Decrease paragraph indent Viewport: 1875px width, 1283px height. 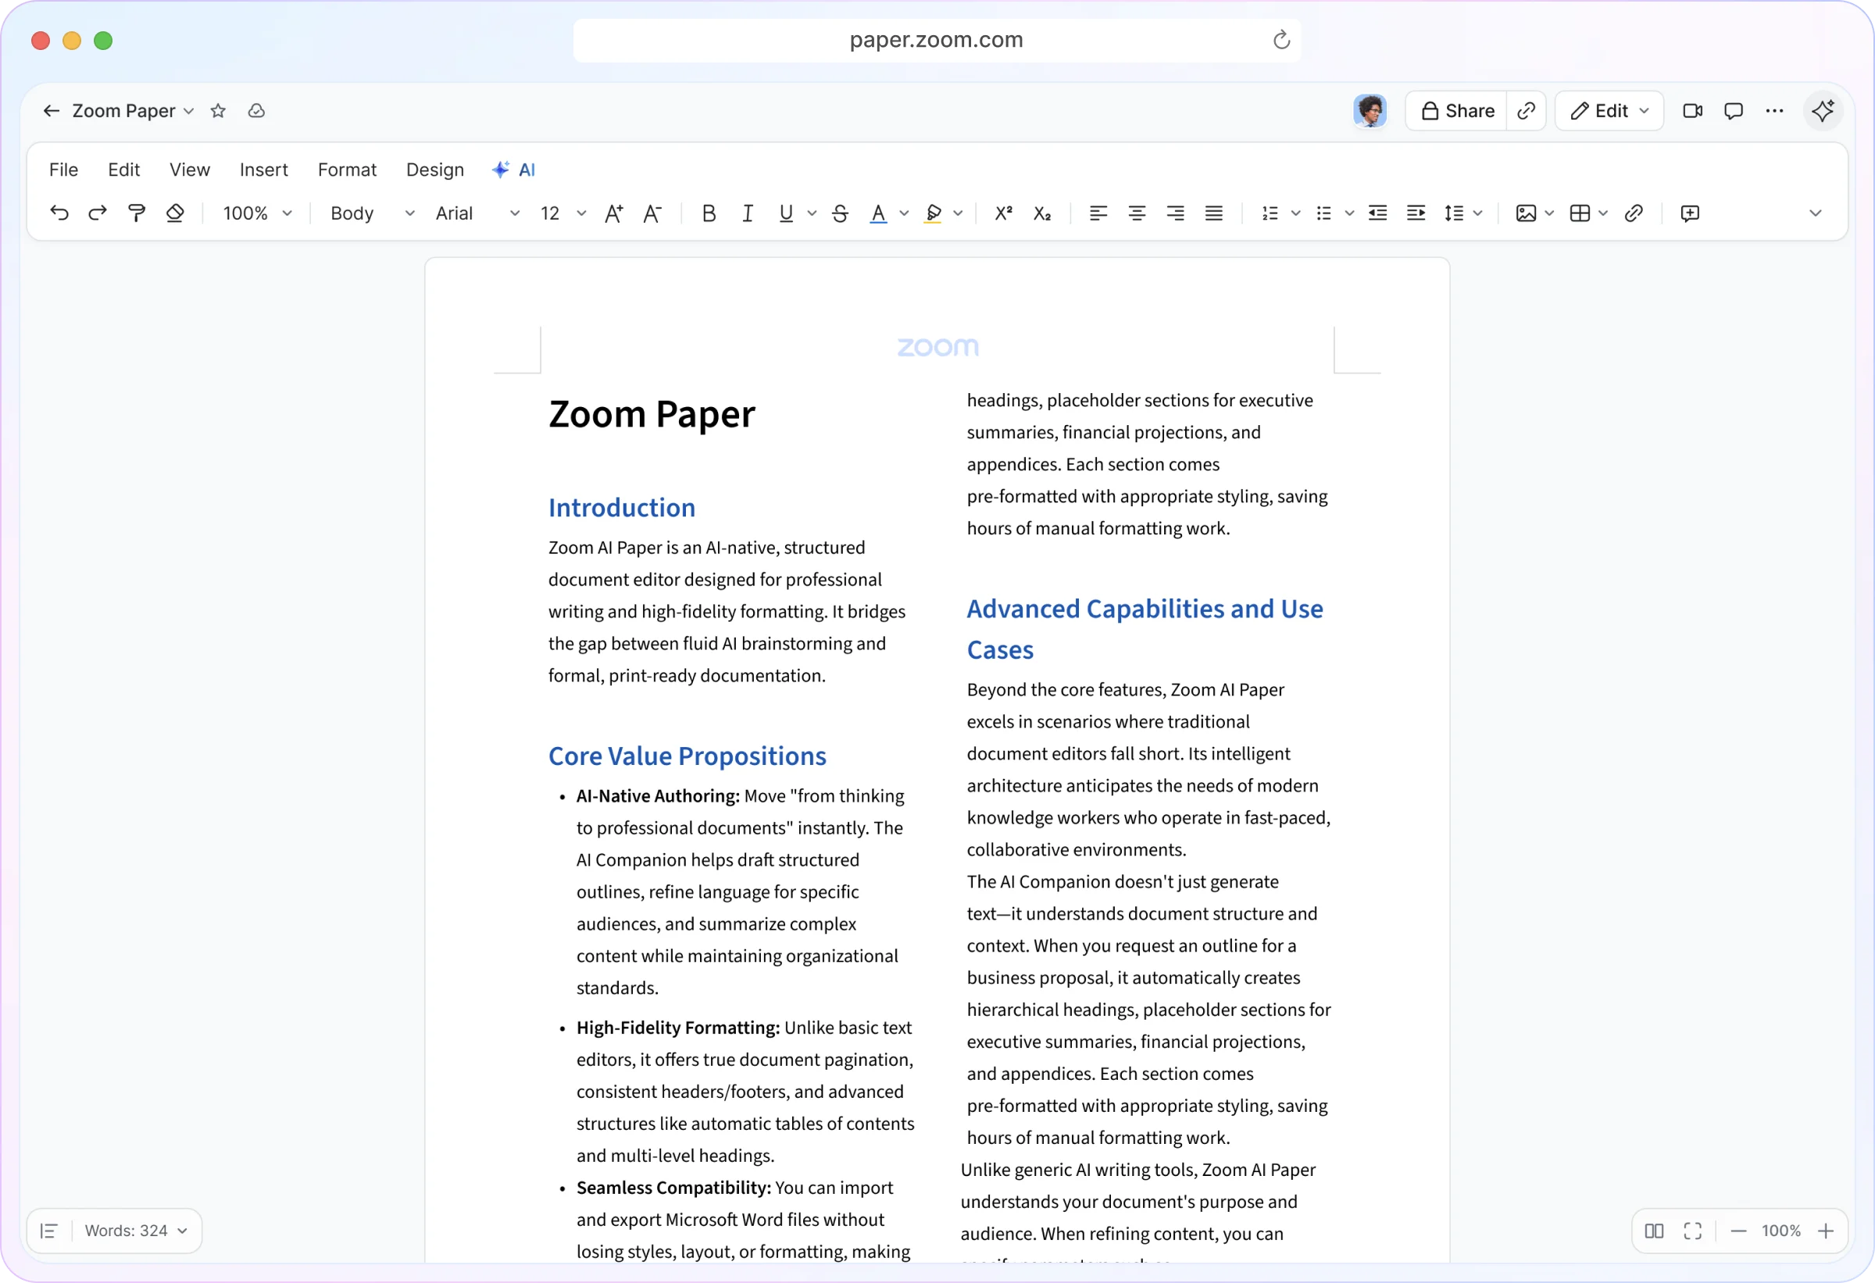(1378, 213)
